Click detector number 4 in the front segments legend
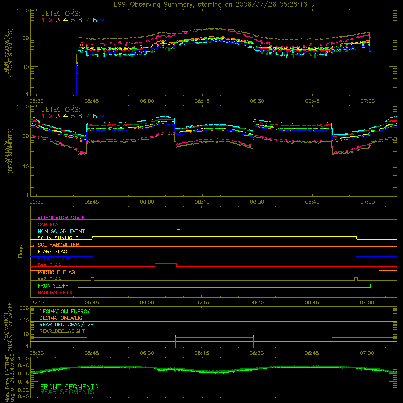The width and height of the screenshot is (403, 403). click(65, 20)
